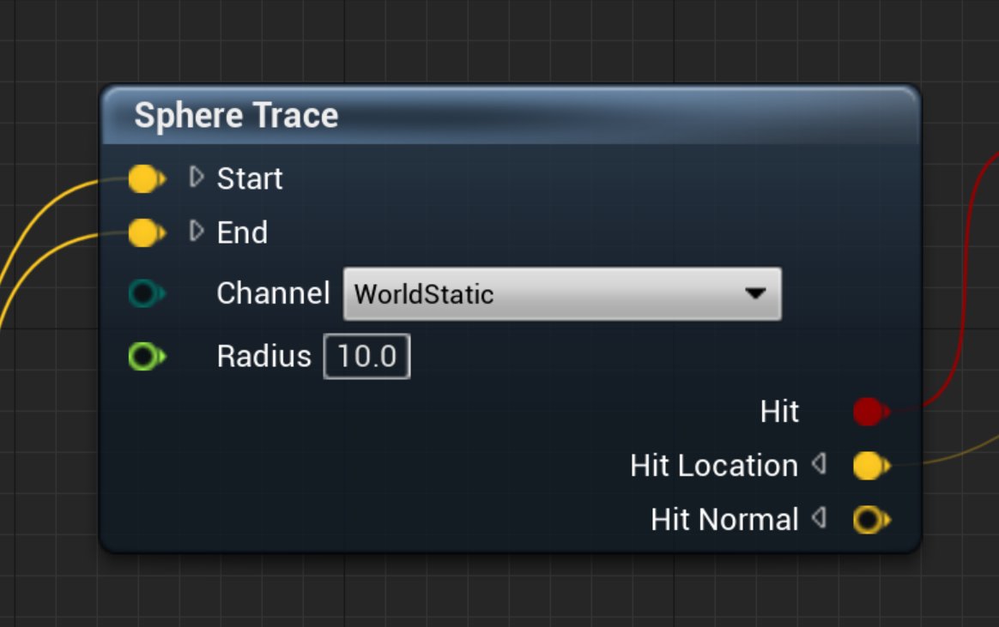The height and width of the screenshot is (627, 999).
Task: Select the WorldStatic channel text
Action: click(x=422, y=293)
